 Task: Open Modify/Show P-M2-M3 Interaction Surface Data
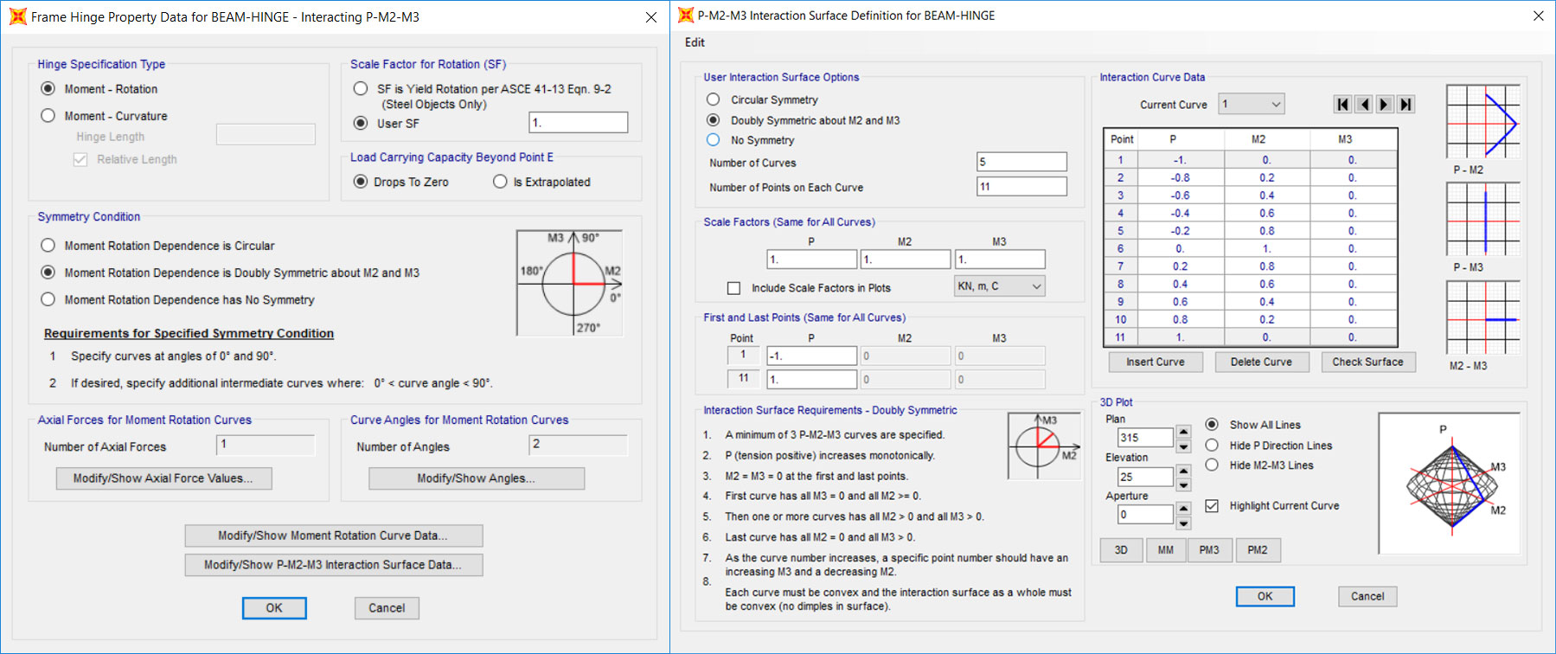pyautogui.click(x=334, y=565)
